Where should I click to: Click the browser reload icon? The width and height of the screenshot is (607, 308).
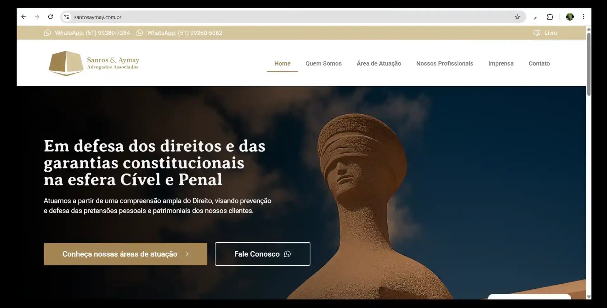click(50, 17)
